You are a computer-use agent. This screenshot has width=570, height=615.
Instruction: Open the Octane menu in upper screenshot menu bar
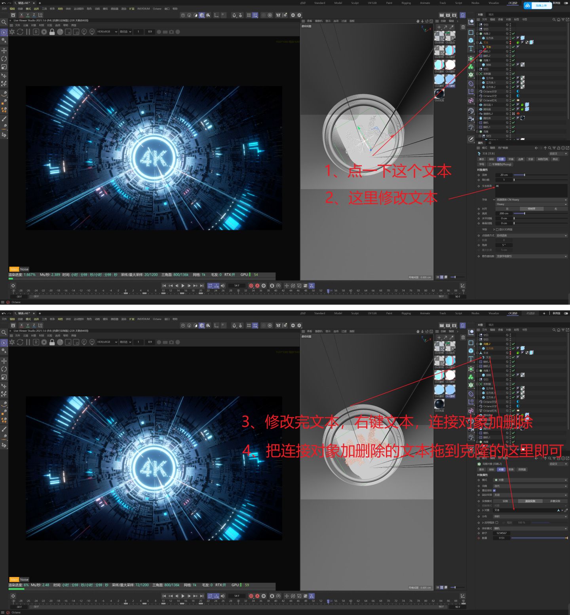tap(157, 9)
